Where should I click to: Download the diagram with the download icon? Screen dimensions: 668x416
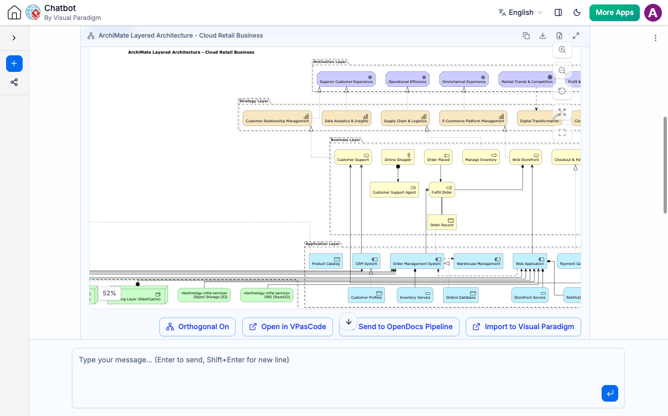click(543, 35)
